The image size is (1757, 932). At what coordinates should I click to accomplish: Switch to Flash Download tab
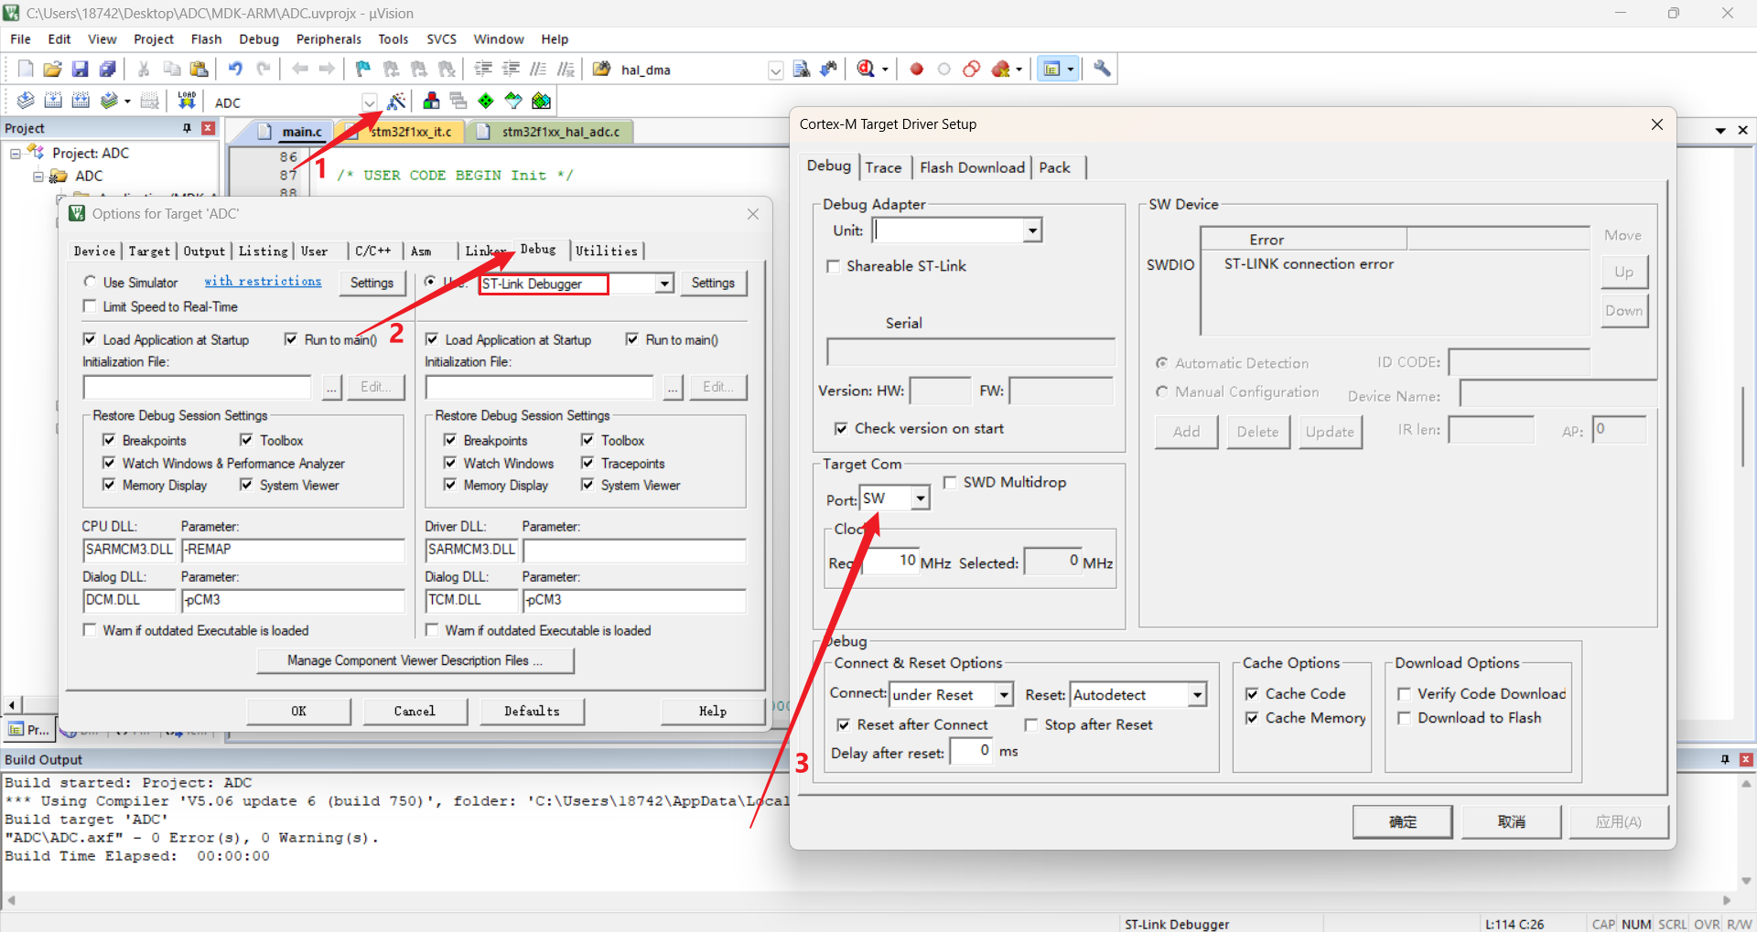tap(972, 167)
